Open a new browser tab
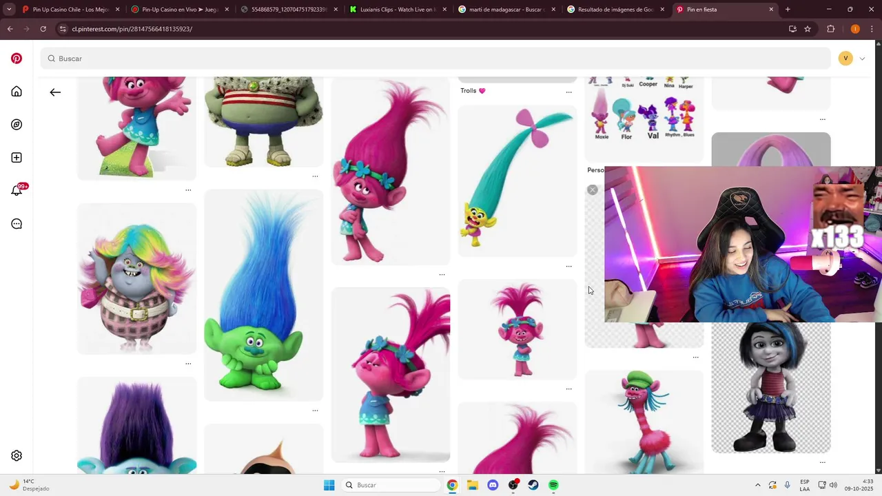Screen dimensions: 882x496 (x=788, y=10)
